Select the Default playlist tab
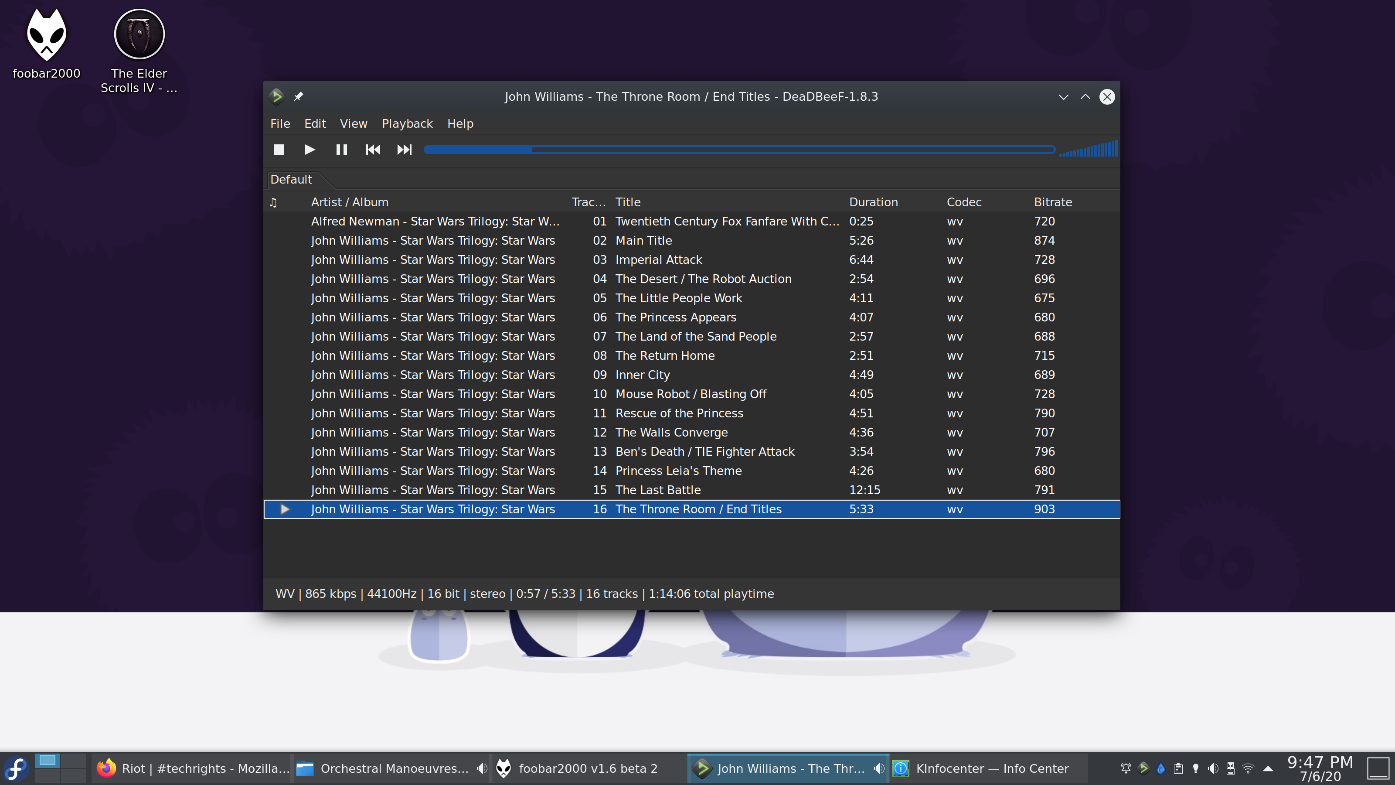Screen dimensions: 1395x785 (291, 179)
